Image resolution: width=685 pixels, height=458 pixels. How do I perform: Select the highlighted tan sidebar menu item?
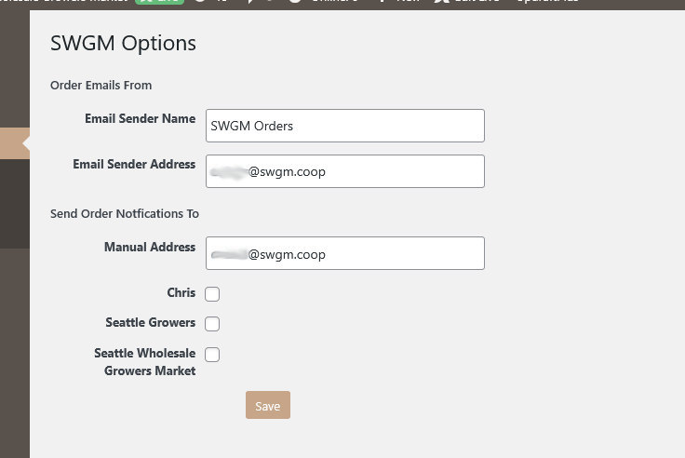(x=11, y=143)
